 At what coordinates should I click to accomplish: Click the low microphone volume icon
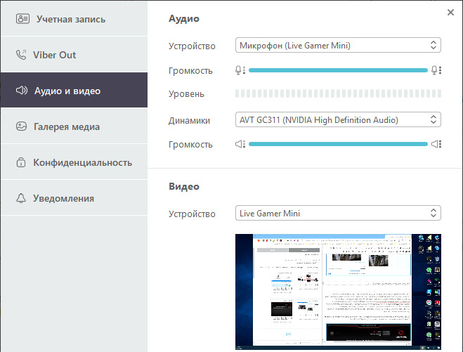pos(240,70)
